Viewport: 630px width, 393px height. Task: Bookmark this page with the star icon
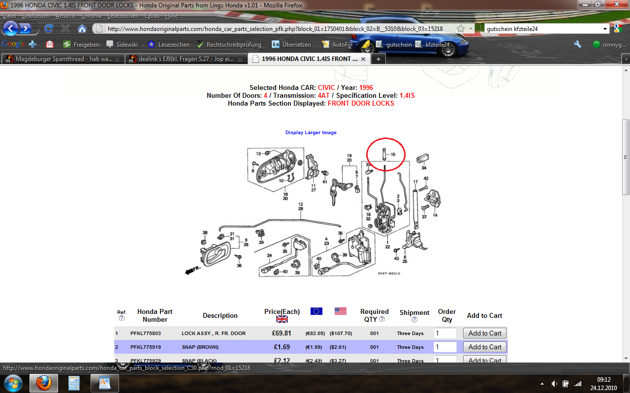pyautogui.click(x=461, y=28)
